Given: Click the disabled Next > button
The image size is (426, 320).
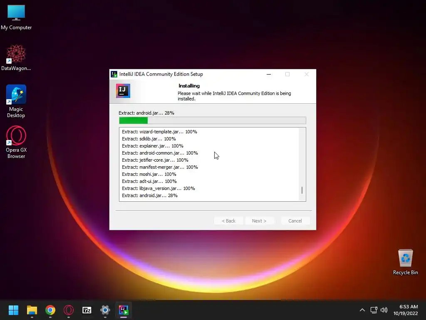Looking at the screenshot, I should click(x=259, y=221).
